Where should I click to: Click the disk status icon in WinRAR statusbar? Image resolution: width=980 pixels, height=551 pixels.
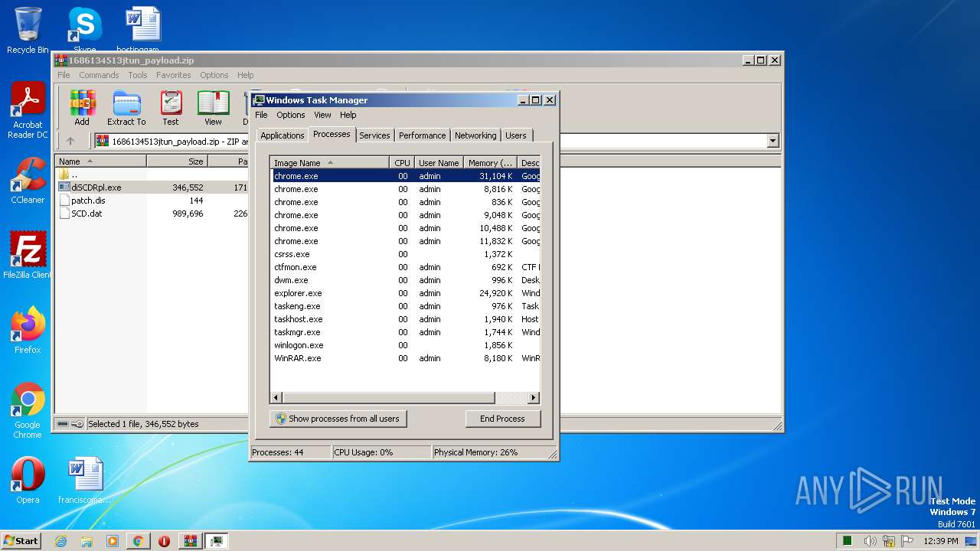63,424
